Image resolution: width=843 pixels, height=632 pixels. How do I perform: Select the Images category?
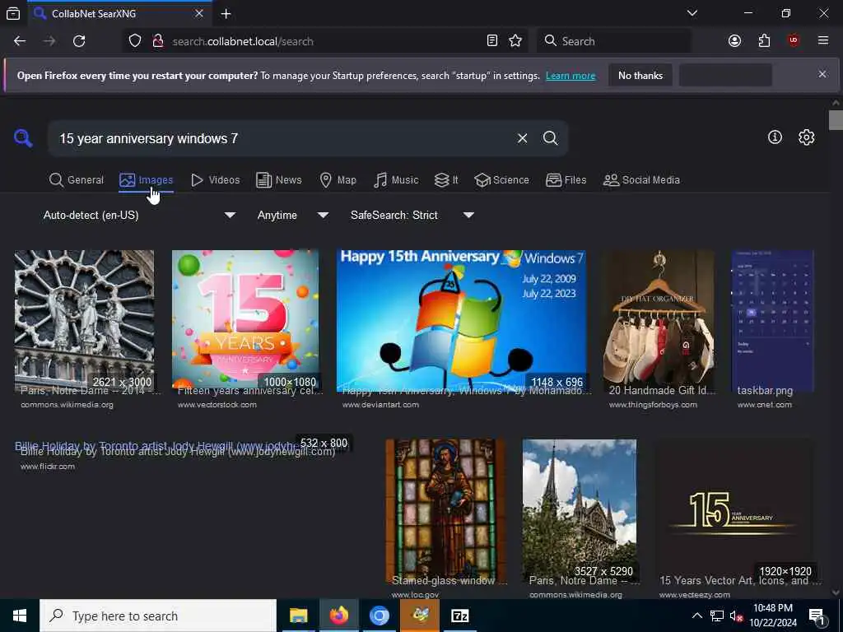[x=147, y=180]
